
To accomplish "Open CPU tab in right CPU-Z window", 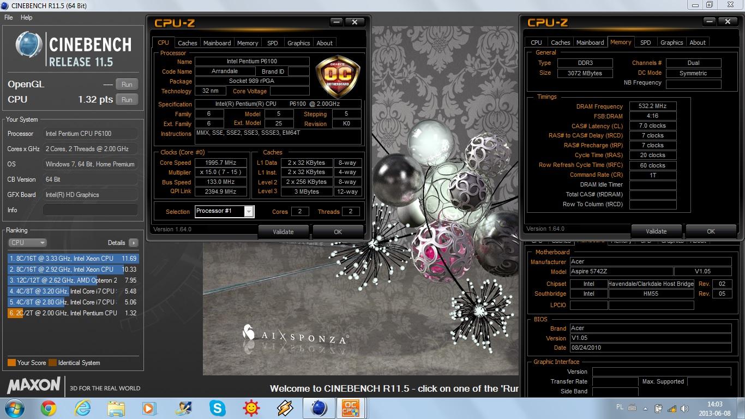I will click(537, 43).
